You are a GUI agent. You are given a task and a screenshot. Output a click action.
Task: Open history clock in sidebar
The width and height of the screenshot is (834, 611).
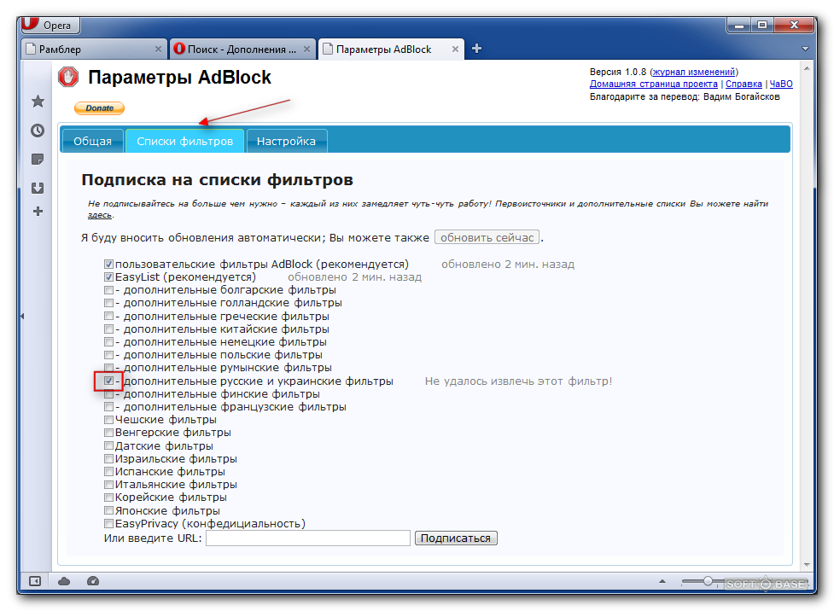click(x=38, y=131)
